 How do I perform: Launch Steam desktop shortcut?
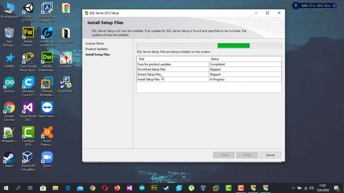(x=9, y=160)
